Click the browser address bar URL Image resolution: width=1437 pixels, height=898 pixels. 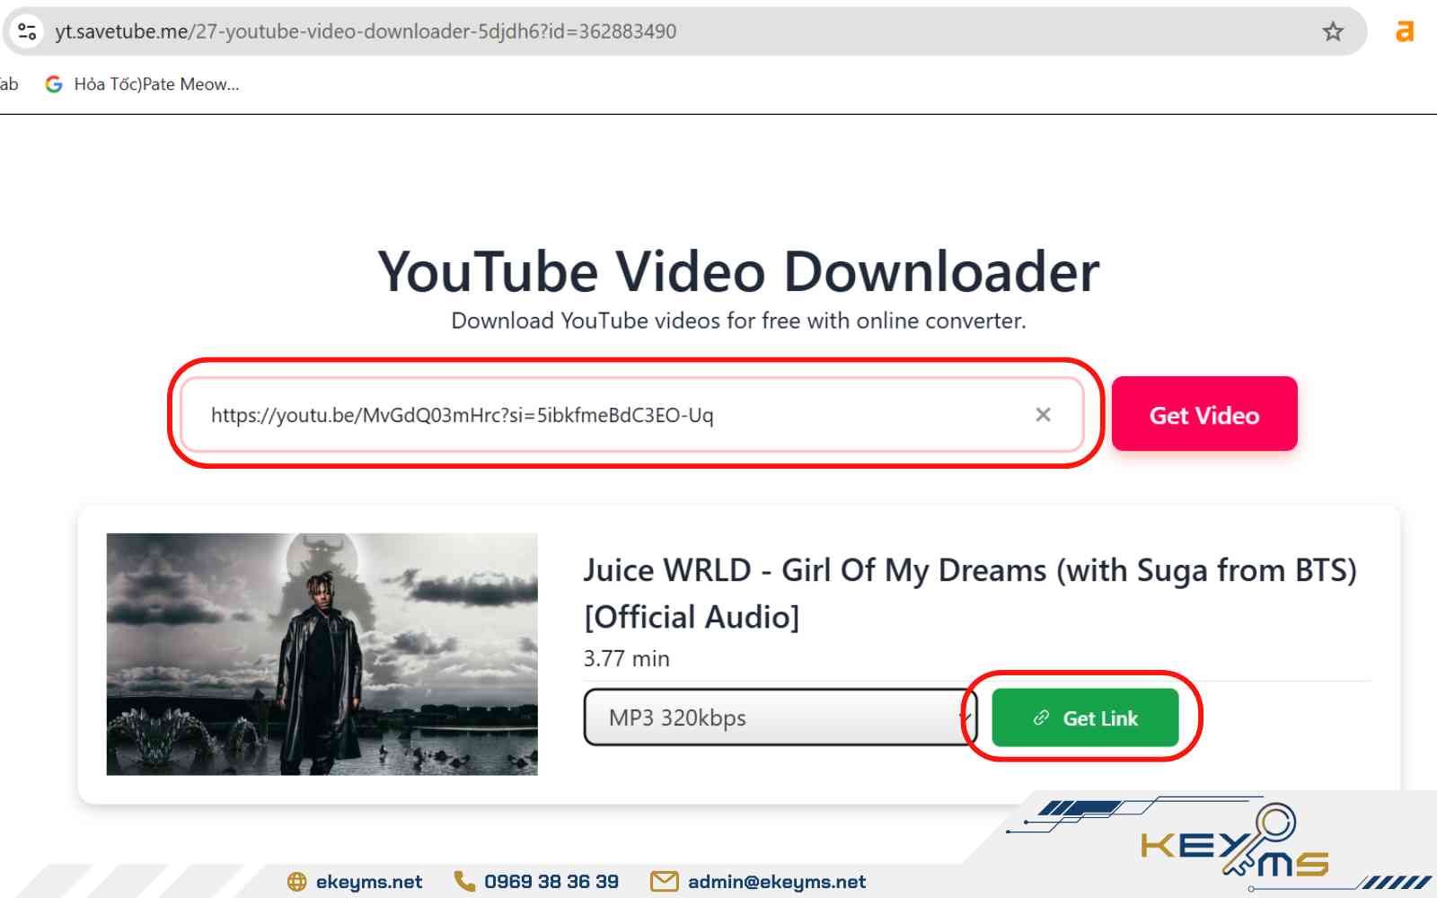366,31
